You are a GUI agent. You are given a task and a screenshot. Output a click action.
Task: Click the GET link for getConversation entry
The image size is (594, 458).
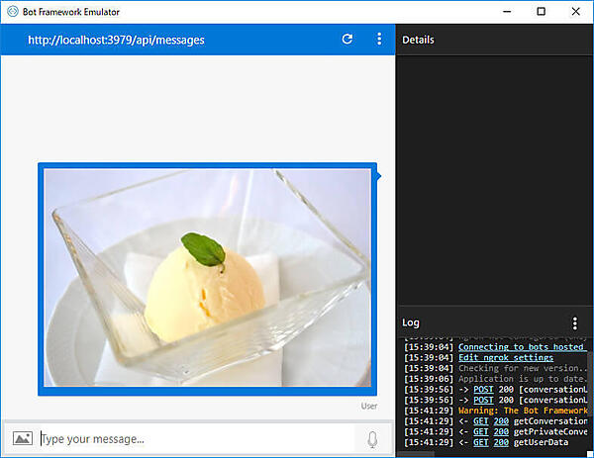[x=481, y=420]
